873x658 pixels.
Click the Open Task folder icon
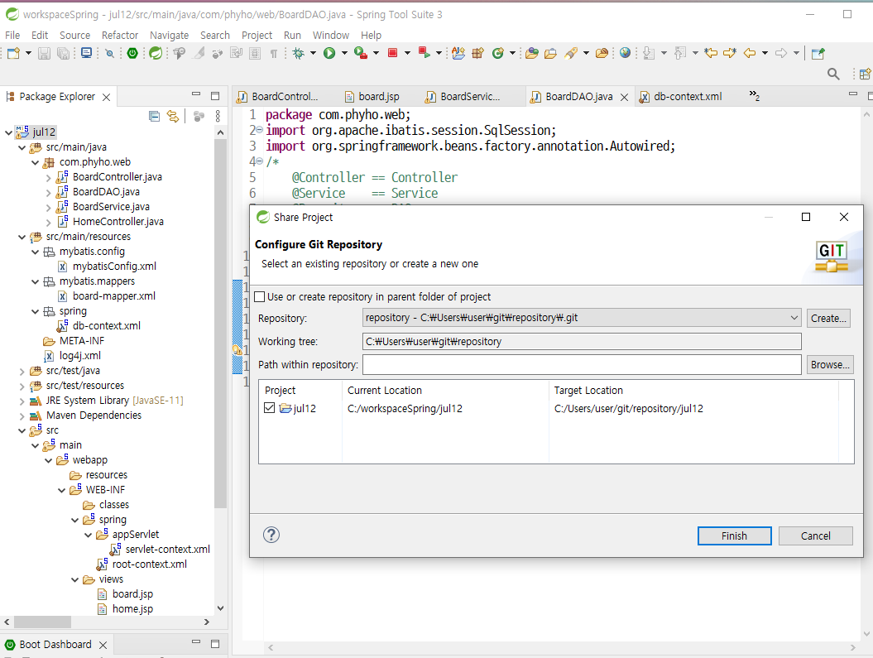click(x=550, y=54)
